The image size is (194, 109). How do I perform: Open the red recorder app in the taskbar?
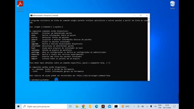pyautogui.click(x=103, y=106)
